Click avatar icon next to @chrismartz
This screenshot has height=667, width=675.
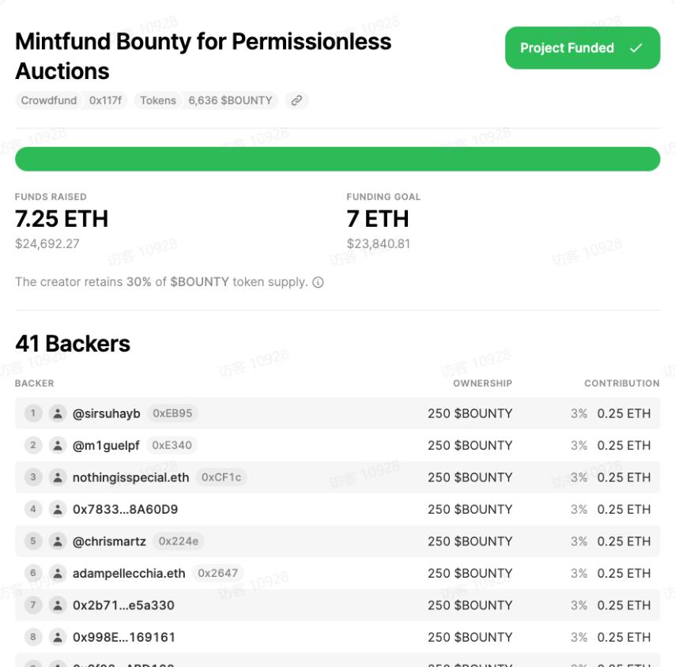click(57, 541)
